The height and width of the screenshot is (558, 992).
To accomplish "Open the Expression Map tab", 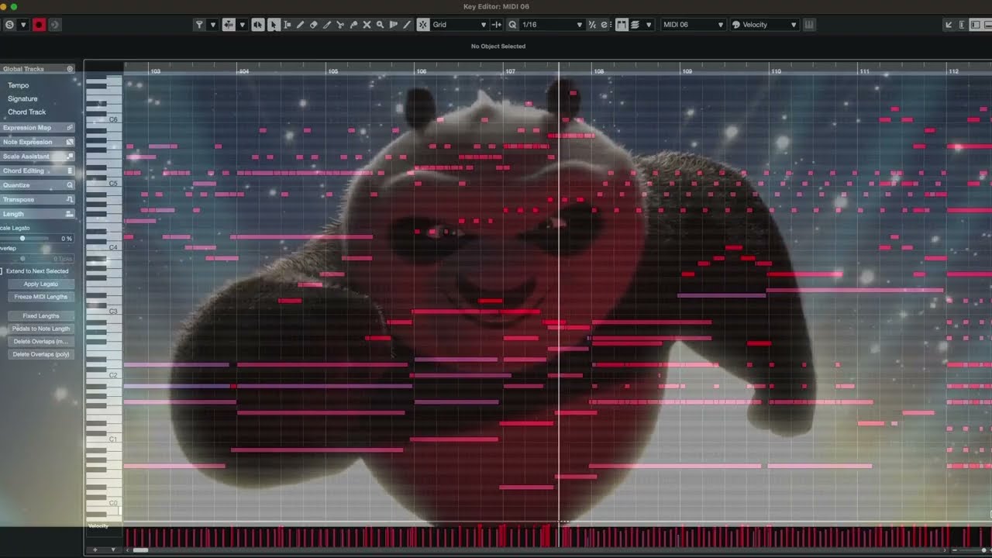I will 37,128.
